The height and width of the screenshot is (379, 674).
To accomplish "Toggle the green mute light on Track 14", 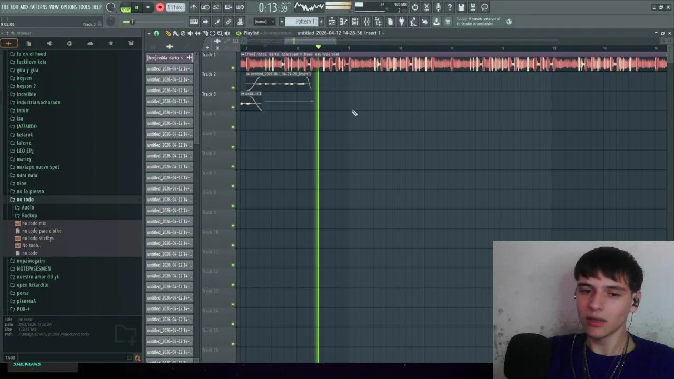I will point(233,324).
